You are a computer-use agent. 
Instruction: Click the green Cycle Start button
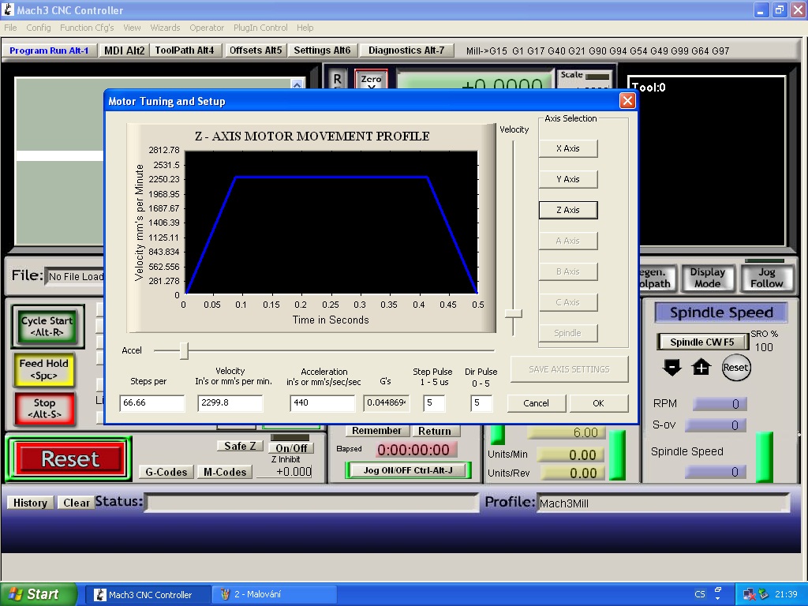point(47,327)
